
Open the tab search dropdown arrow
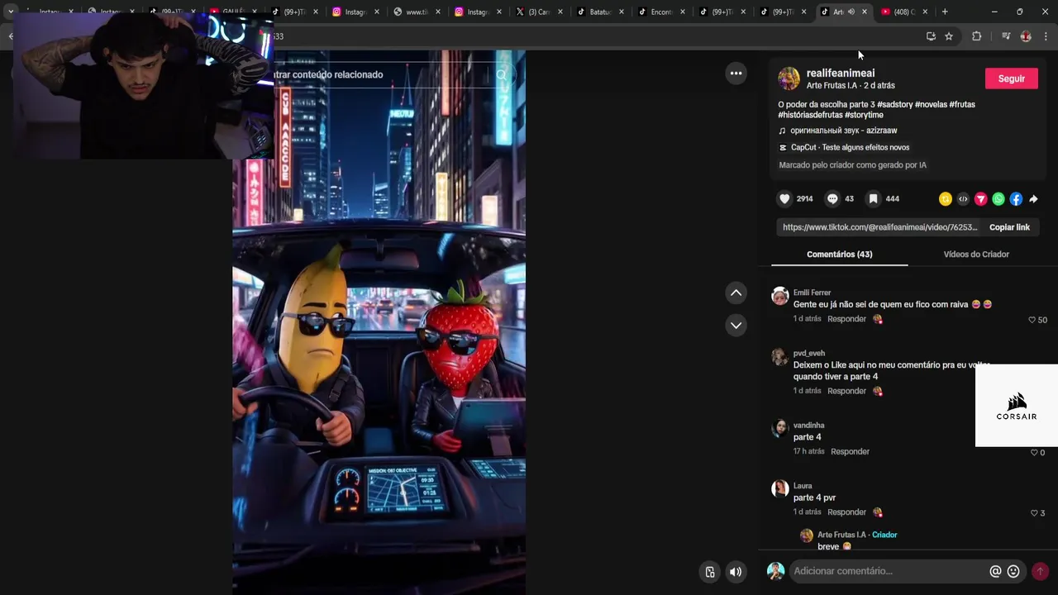click(11, 12)
